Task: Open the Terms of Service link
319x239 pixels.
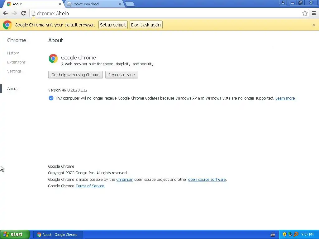Action: (90, 186)
